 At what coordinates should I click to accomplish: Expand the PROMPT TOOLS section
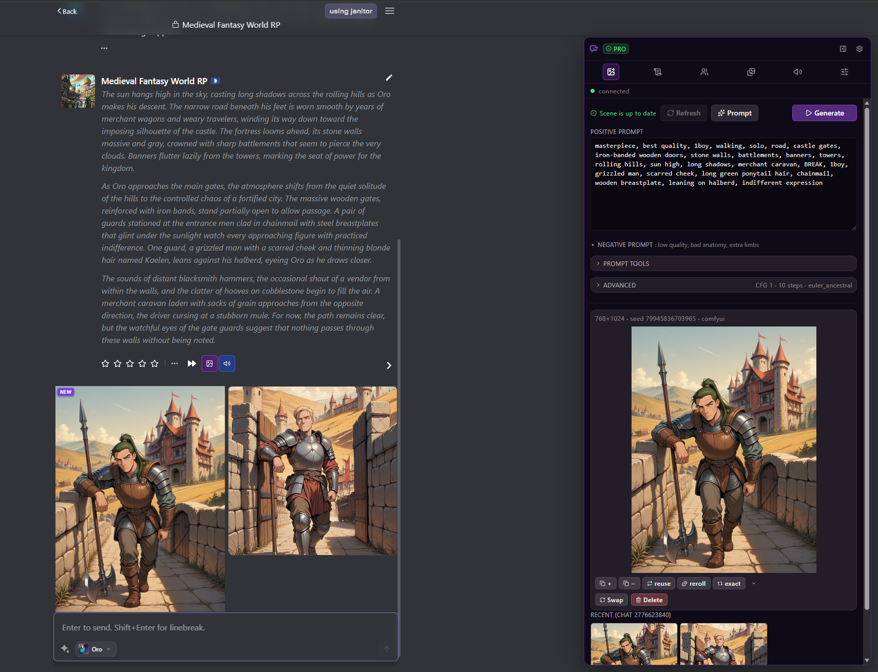(x=723, y=263)
